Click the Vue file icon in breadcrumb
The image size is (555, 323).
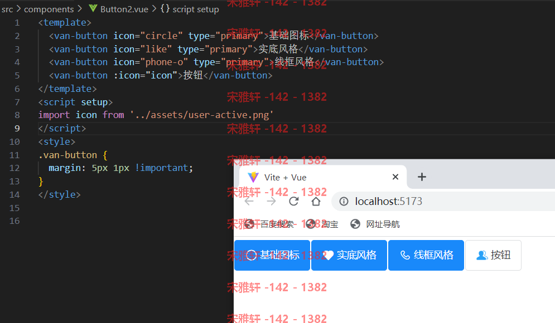[x=93, y=8]
